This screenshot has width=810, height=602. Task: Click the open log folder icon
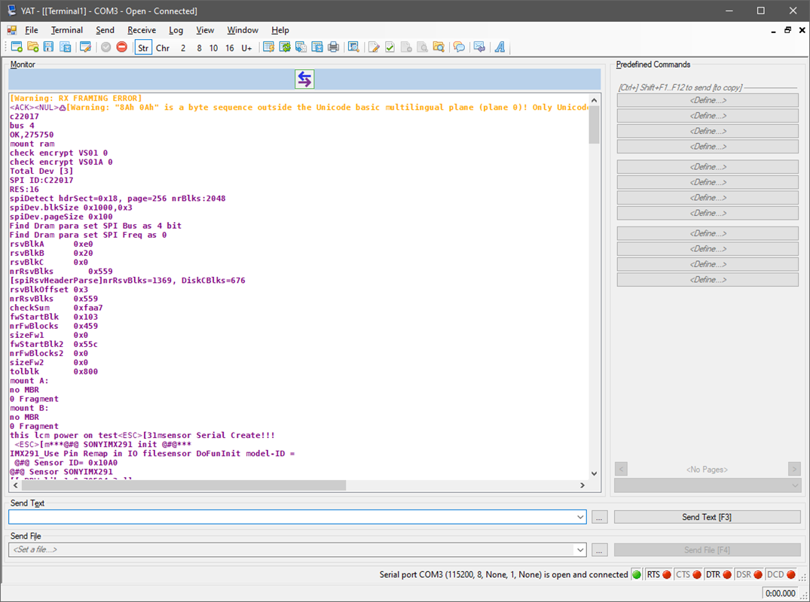439,47
